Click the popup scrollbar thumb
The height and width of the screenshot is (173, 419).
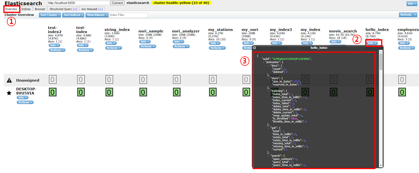(x=381, y=62)
